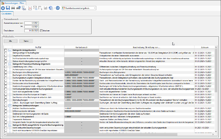Click the export documents icon with arrow

[x=40, y=8]
